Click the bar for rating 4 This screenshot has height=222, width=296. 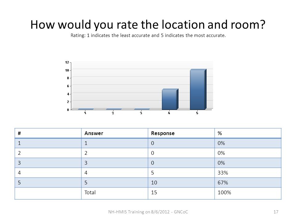(x=170, y=99)
